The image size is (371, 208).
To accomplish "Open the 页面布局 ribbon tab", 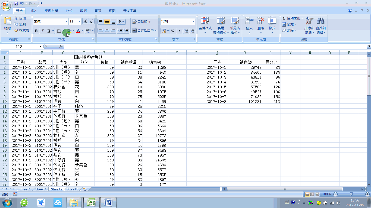I will [x=51, y=11].
